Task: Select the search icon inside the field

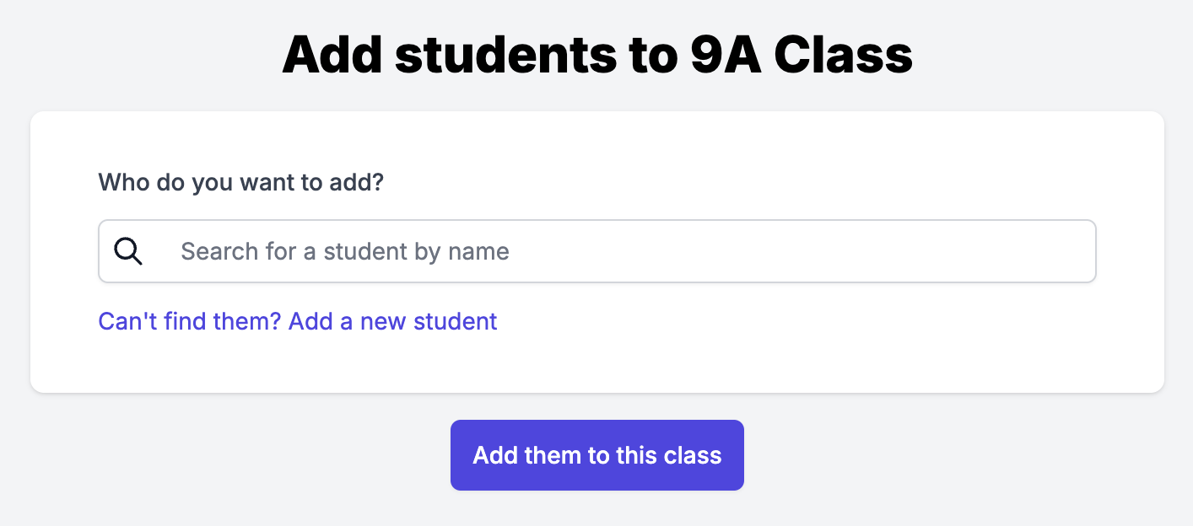Action: tap(128, 250)
